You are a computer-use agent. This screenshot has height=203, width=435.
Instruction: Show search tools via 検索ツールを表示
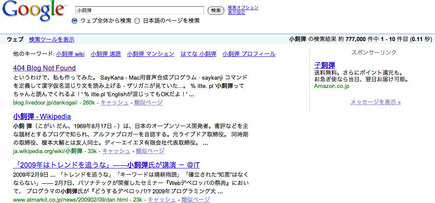(x=52, y=39)
